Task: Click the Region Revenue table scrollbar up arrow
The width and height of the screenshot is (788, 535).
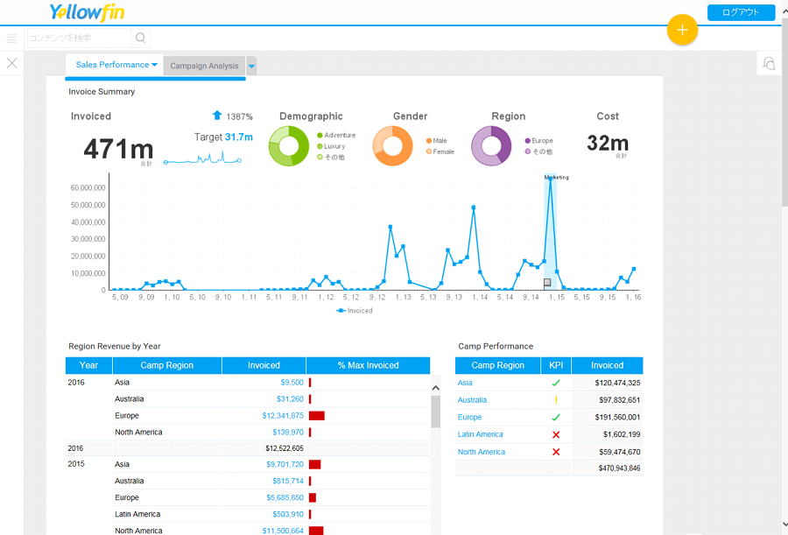Action: [x=436, y=388]
